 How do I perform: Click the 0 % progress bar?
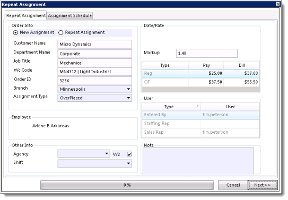click(x=127, y=185)
